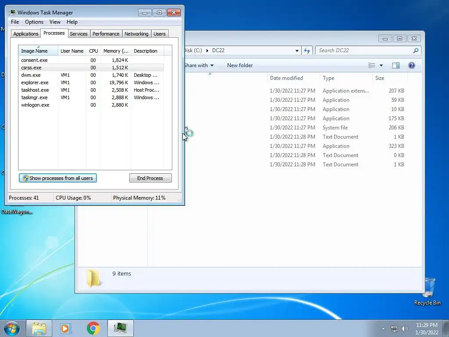
Task: Sort processes by User Name column
Action: click(72, 51)
